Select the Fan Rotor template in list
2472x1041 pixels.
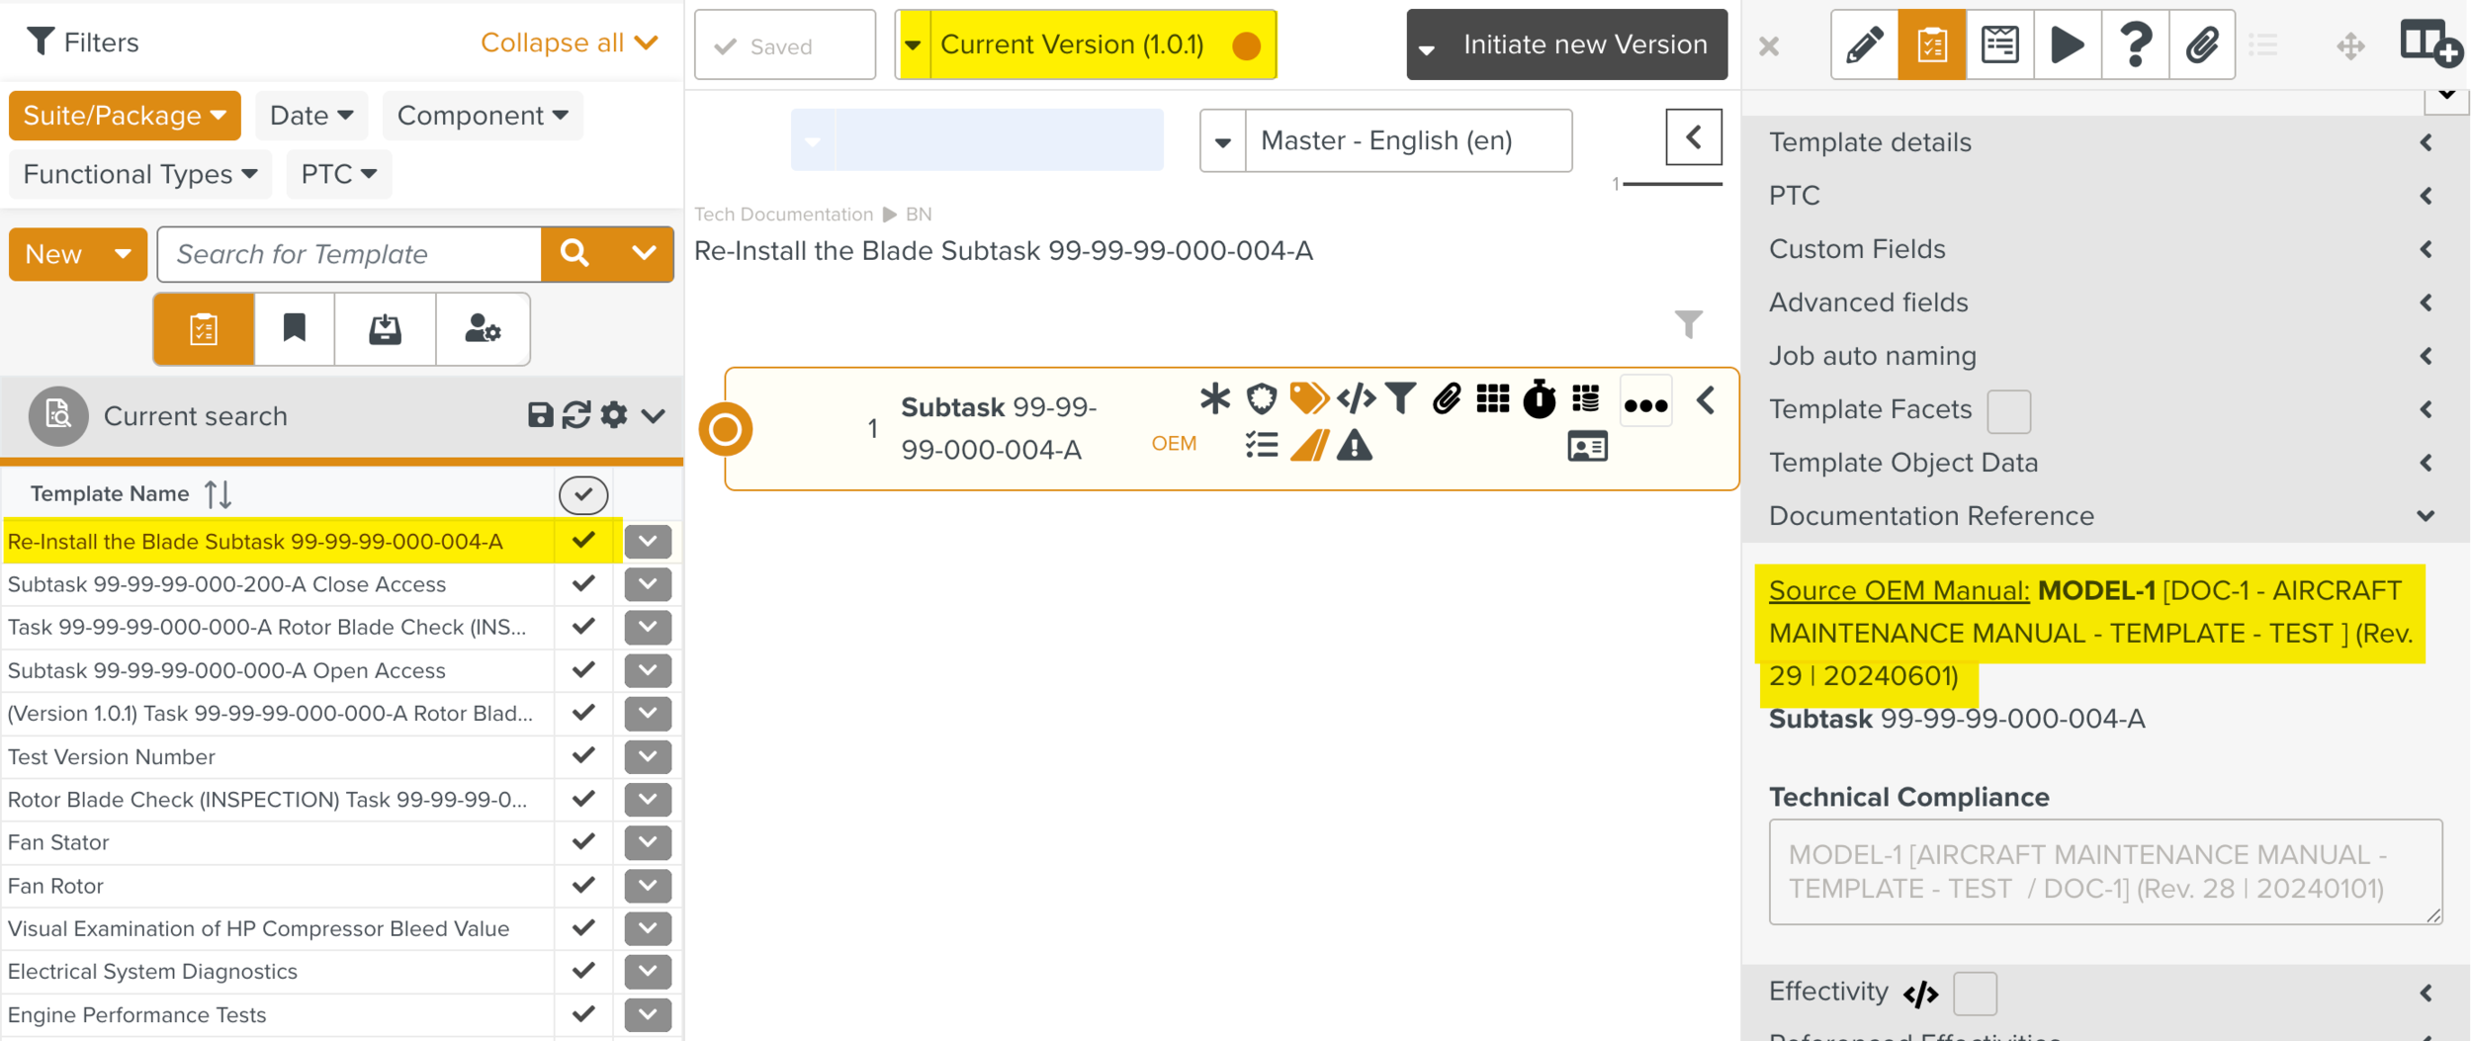pyautogui.click(x=56, y=886)
